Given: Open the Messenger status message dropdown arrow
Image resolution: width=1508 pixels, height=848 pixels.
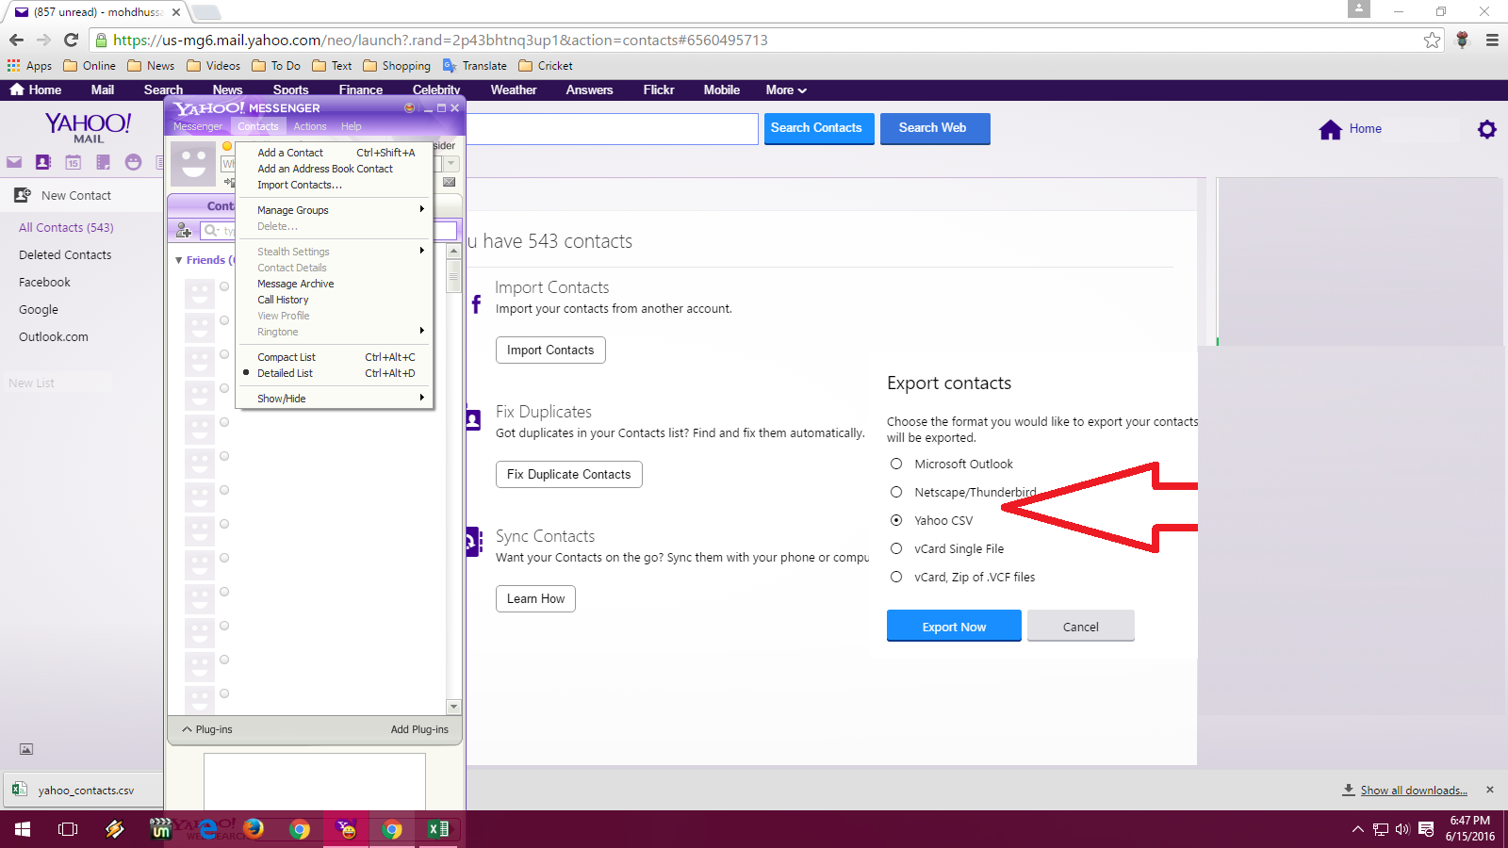Looking at the screenshot, I should point(451,164).
